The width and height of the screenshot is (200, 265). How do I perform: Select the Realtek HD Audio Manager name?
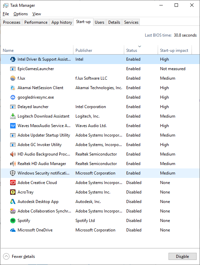click(x=42, y=164)
